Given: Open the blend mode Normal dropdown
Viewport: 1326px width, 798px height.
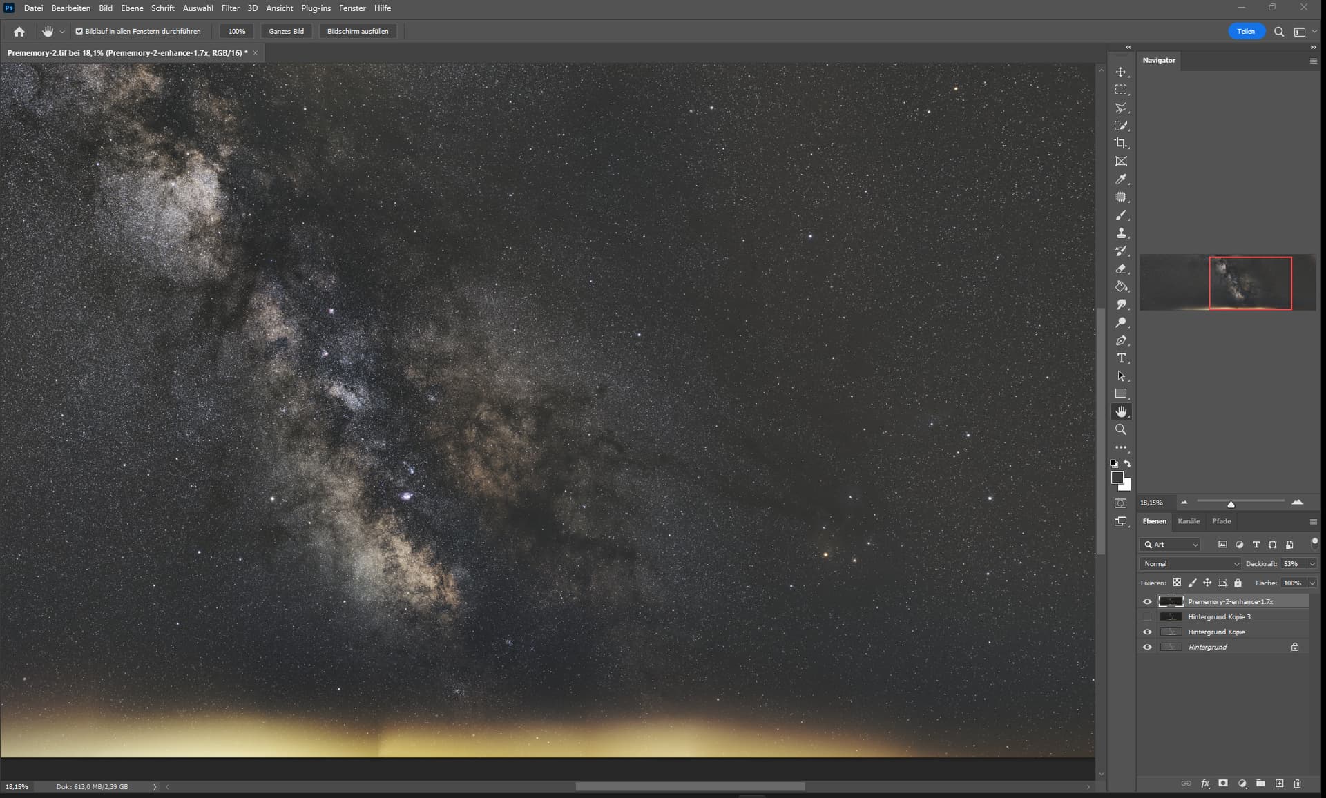Looking at the screenshot, I should 1191,564.
